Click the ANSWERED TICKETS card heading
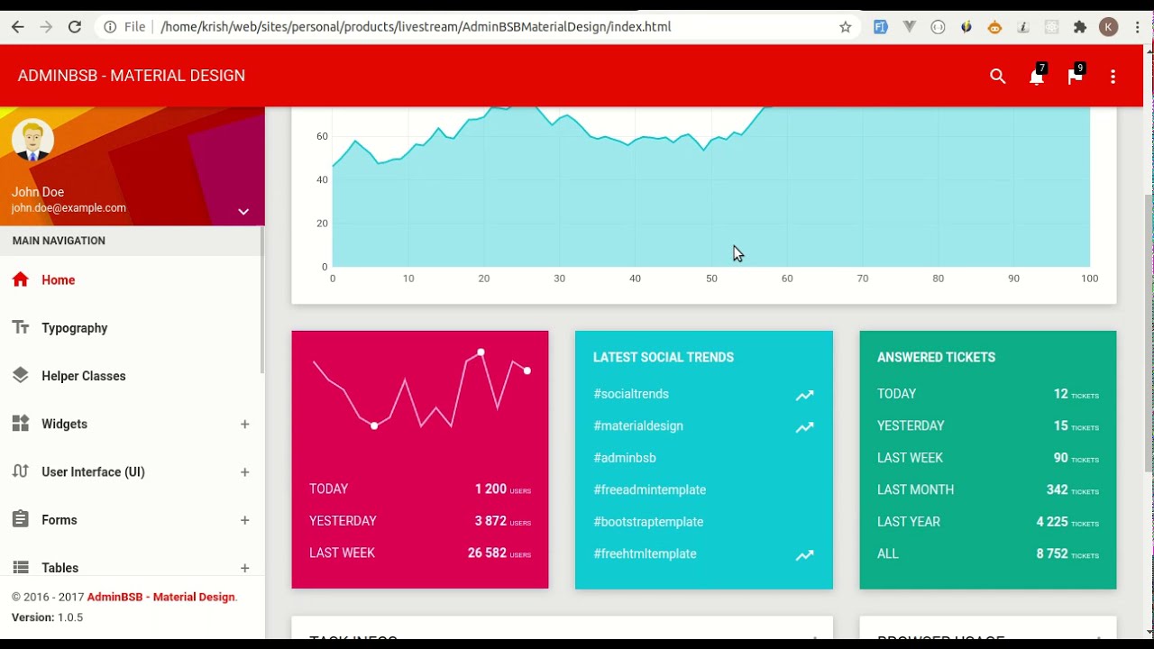The height and width of the screenshot is (649, 1154). tap(936, 357)
